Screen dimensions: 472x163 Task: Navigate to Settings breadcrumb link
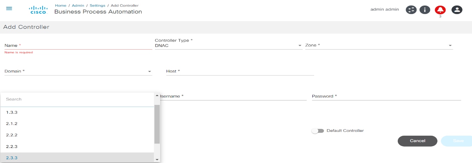[97, 5]
